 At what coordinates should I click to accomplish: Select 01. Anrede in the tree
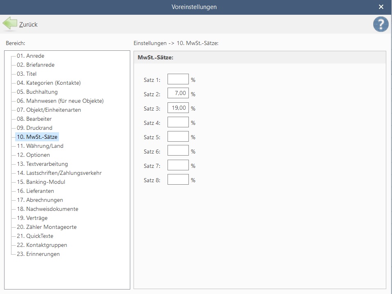(x=30, y=56)
